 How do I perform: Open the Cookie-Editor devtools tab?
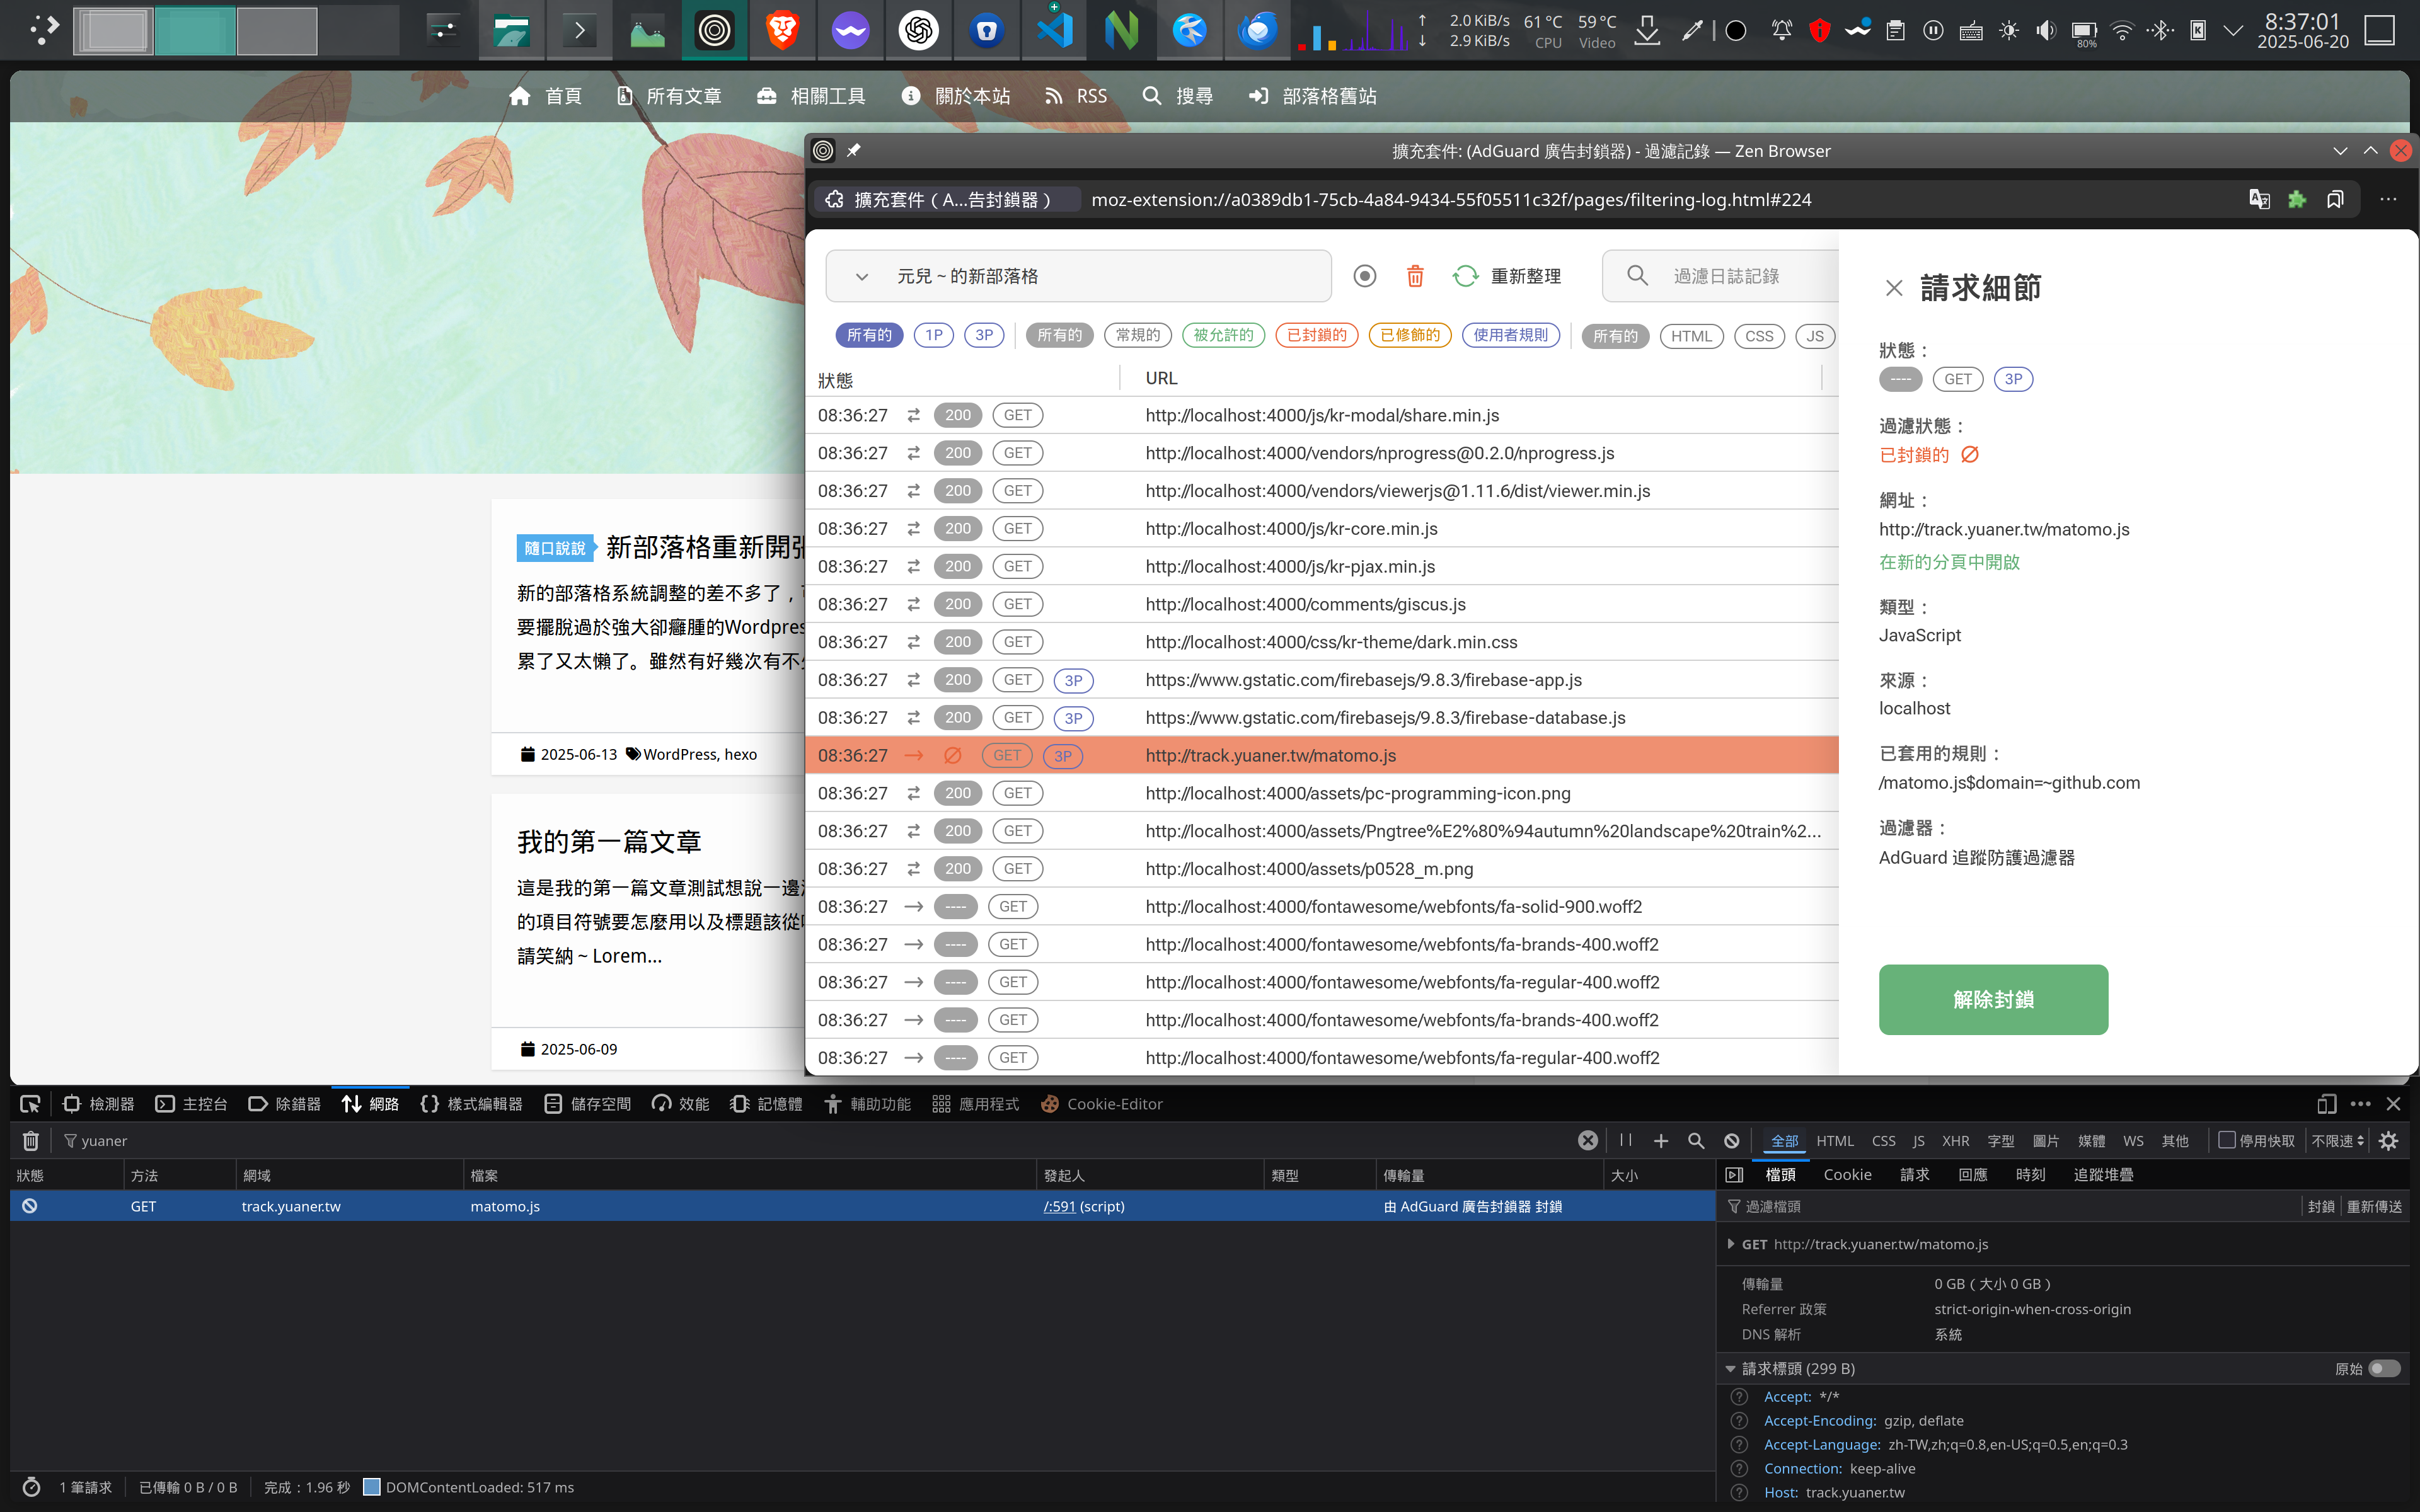(1102, 1104)
